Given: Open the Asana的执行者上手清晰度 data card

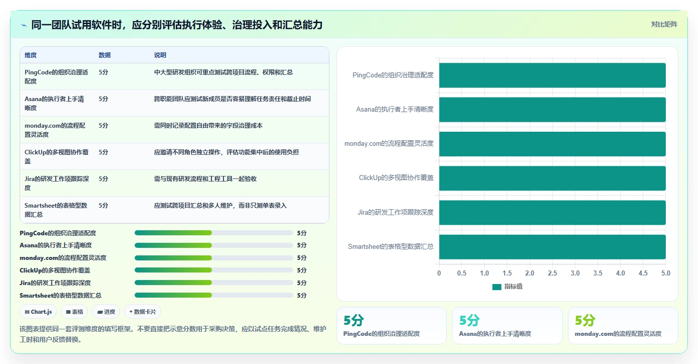Looking at the screenshot, I should click(507, 326).
